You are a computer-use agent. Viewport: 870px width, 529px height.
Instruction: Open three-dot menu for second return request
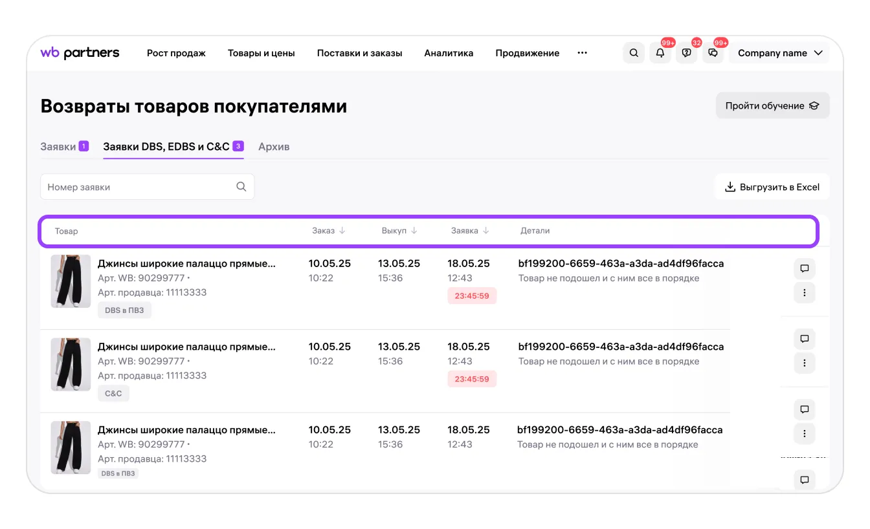[x=804, y=363]
